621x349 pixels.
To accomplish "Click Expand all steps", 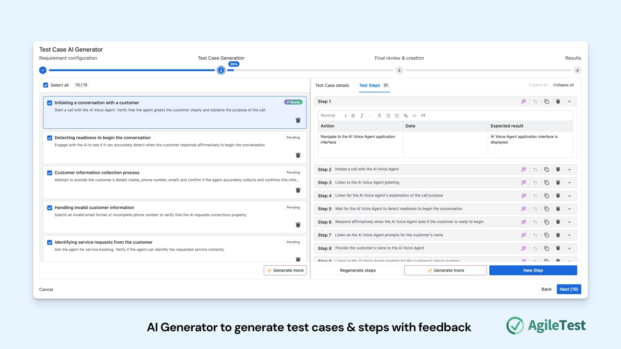I will [x=538, y=85].
